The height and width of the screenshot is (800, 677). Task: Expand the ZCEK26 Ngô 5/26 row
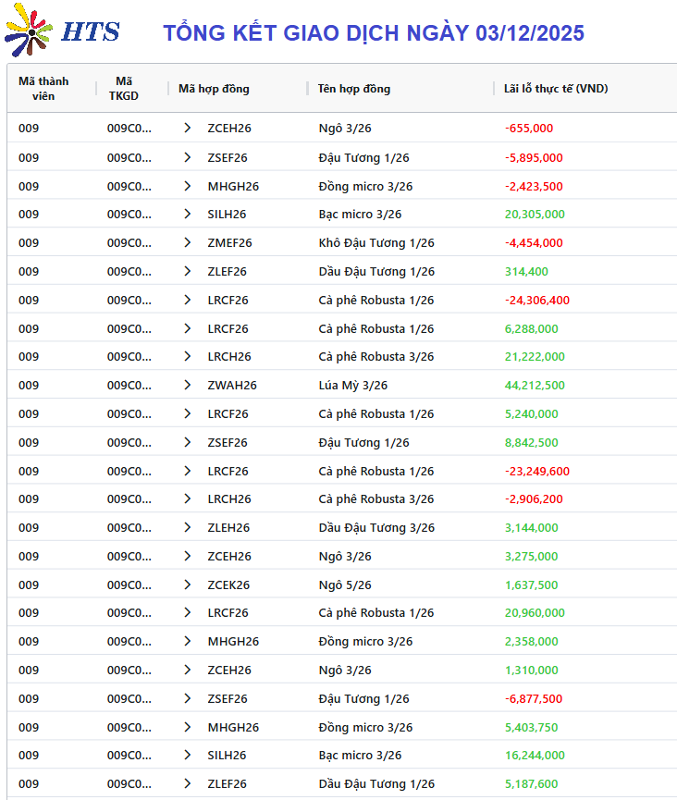188,585
